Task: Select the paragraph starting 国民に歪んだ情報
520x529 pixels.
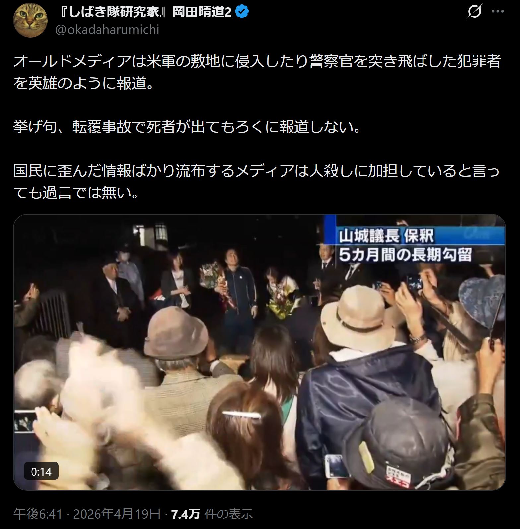Action: point(256,182)
